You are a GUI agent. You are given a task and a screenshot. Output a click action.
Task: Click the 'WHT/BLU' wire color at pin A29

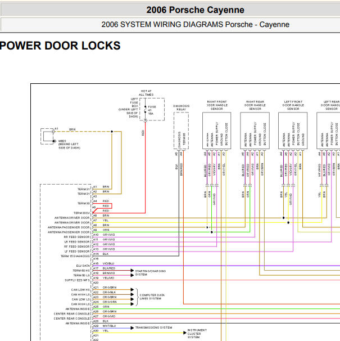(x=109, y=326)
